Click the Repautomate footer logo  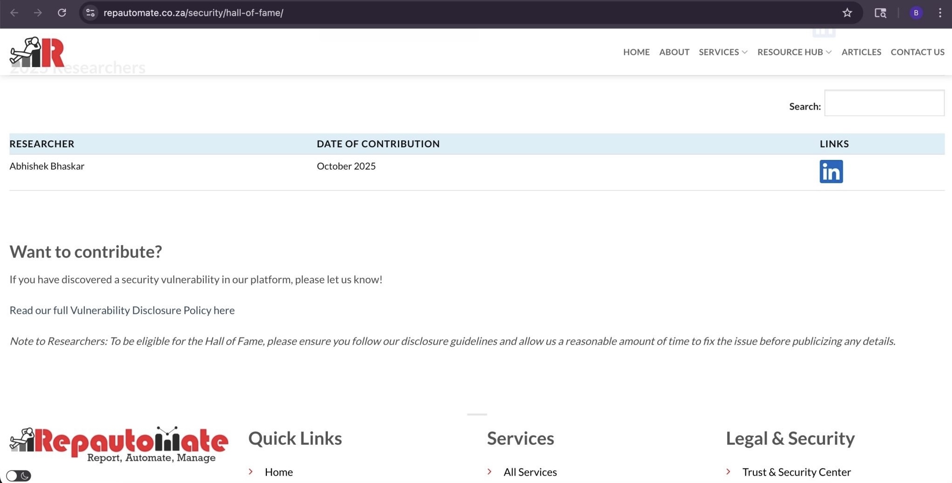(119, 445)
